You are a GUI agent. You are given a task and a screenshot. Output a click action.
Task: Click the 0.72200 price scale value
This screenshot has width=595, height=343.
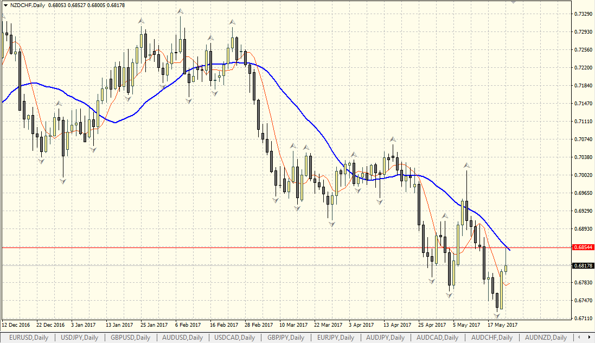tap(583, 68)
